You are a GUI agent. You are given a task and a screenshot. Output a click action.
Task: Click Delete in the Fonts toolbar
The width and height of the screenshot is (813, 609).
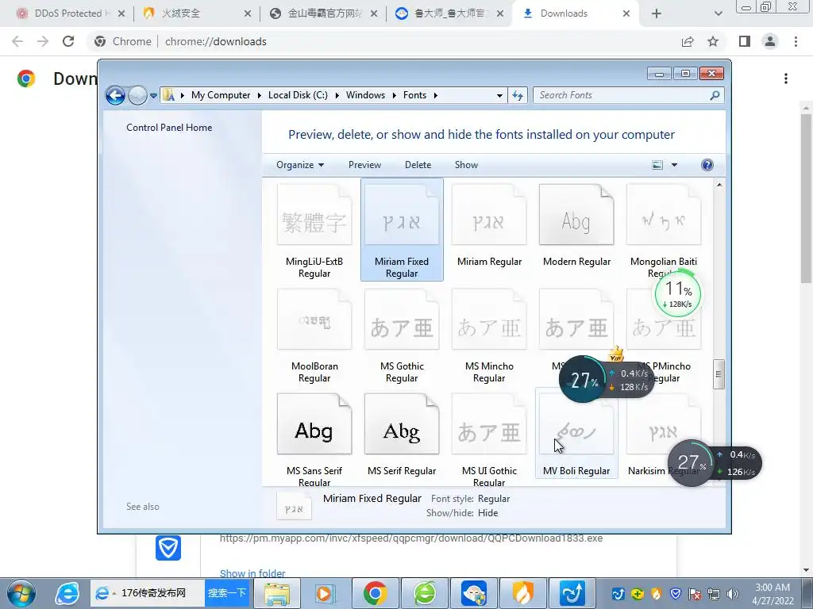pyautogui.click(x=418, y=165)
